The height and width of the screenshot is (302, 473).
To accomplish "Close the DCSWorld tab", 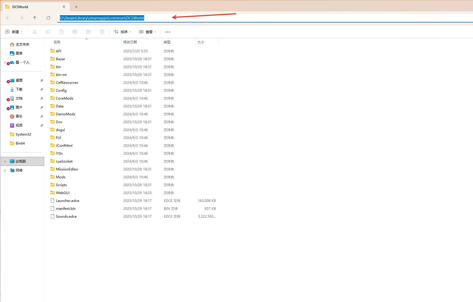I will (x=64, y=7).
